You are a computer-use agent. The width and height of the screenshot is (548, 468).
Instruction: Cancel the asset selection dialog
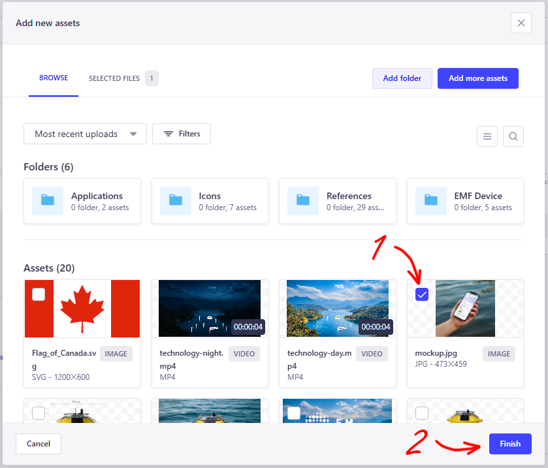39,444
